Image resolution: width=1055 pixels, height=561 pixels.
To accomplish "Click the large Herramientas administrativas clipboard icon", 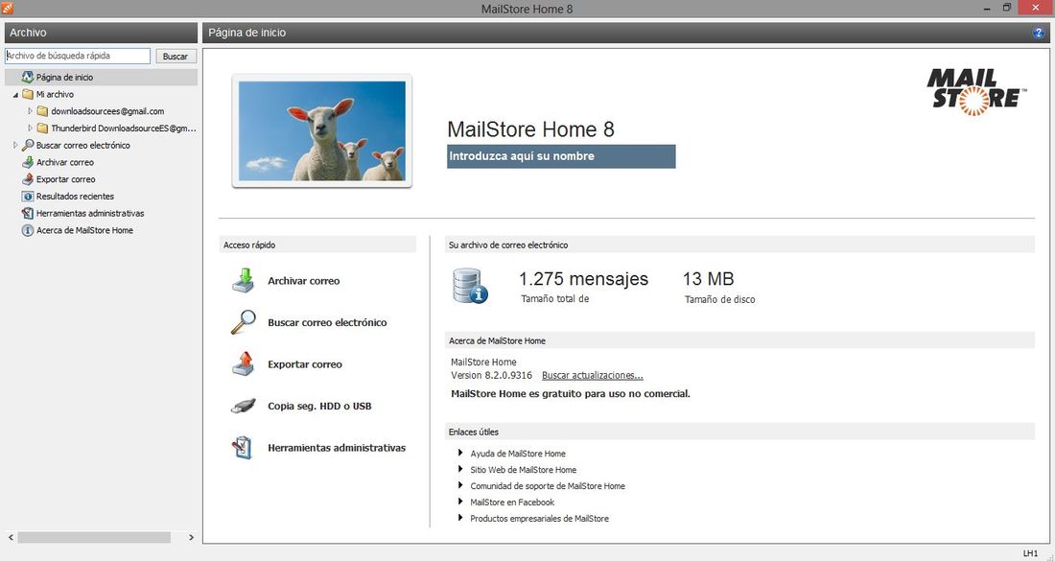I will (243, 447).
